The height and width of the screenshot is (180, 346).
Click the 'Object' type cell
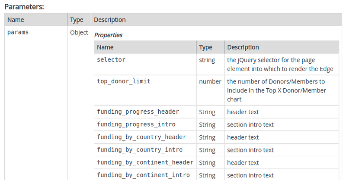tap(79, 32)
